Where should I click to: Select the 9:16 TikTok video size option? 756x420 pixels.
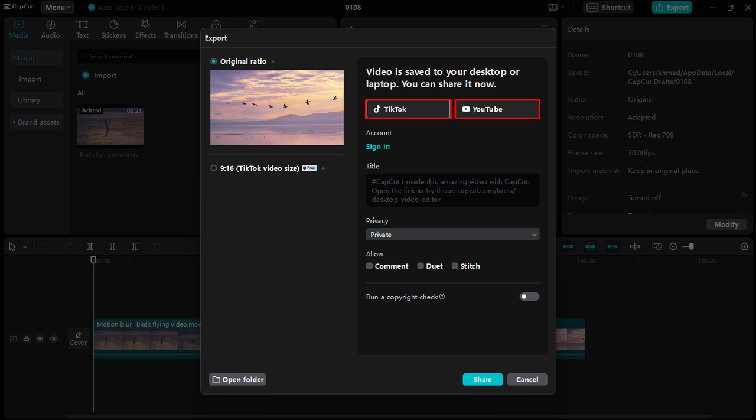214,168
